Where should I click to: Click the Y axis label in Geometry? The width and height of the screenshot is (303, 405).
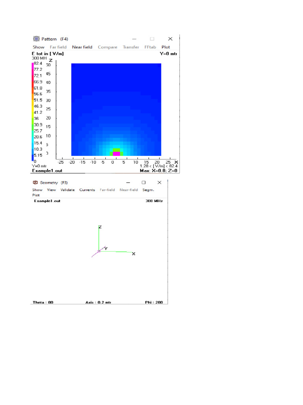pyautogui.click(x=106, y=248)
